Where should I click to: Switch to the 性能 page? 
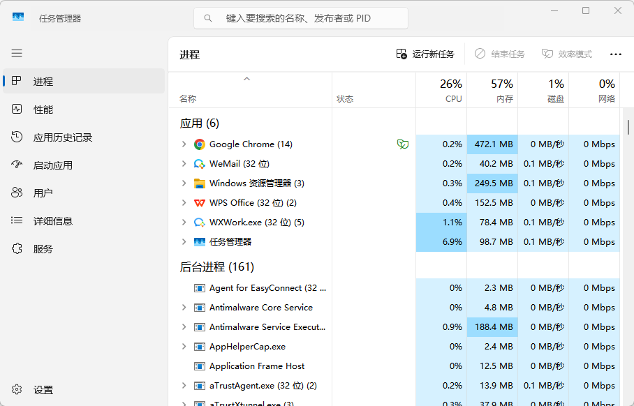[x=43, y=110]
